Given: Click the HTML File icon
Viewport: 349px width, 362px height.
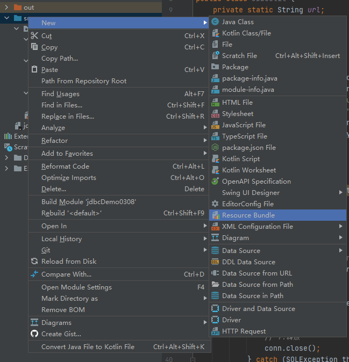Looking at the screenshot, I should (215, 102).
